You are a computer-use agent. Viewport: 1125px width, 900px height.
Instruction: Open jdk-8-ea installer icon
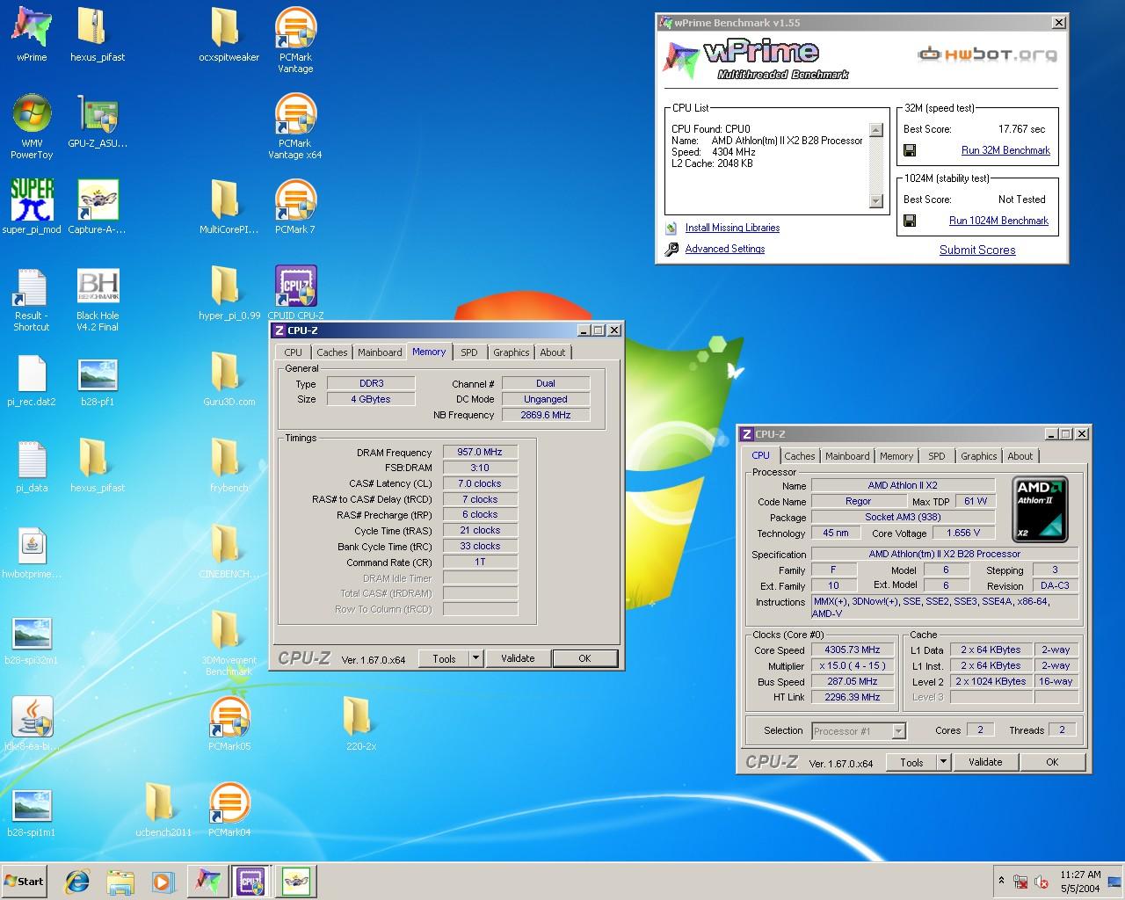pyautogui.click(x=32, y=723)
